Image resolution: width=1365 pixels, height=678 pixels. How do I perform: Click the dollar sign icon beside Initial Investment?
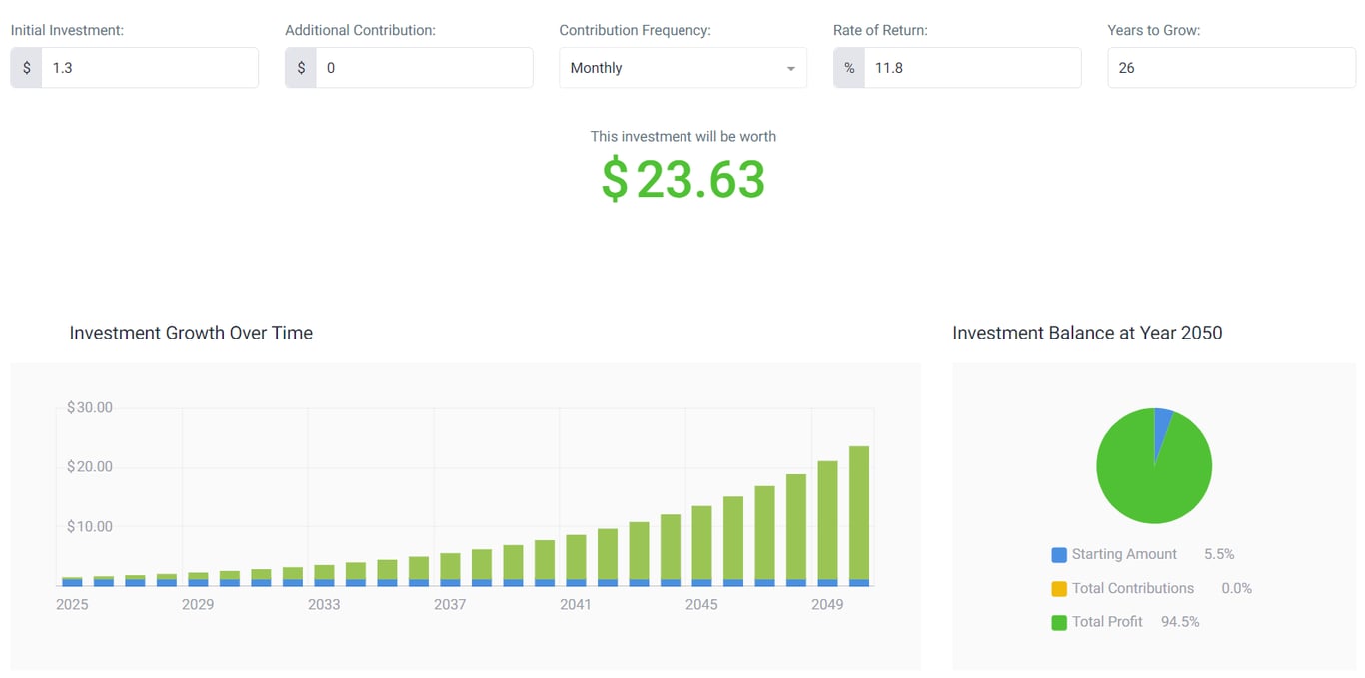[25, 67]
